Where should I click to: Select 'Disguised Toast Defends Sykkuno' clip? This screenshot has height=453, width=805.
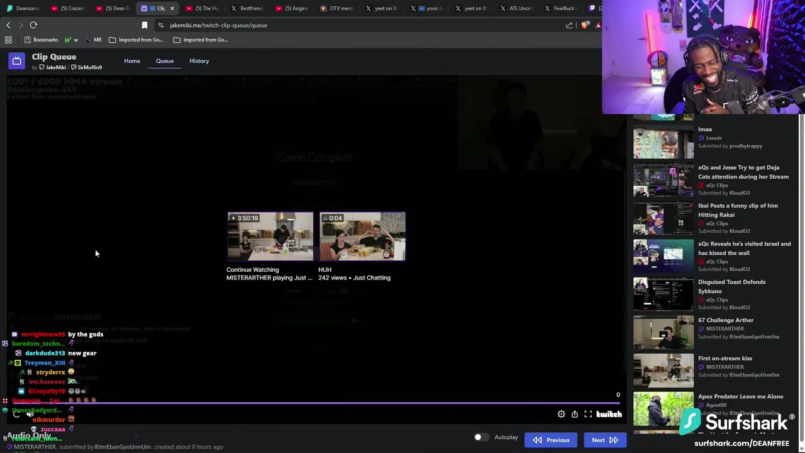pyautogui.click(x=714, y=294)
